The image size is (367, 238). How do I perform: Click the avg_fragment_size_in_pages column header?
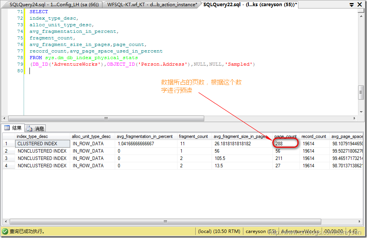tap(242, 136)
